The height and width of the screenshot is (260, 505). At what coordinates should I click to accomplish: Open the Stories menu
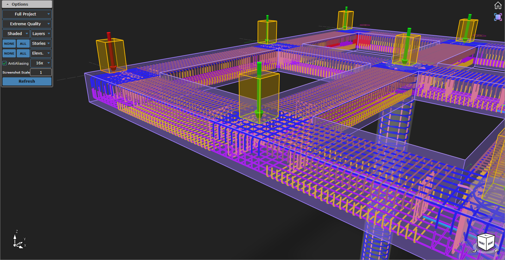click(41, 44)
